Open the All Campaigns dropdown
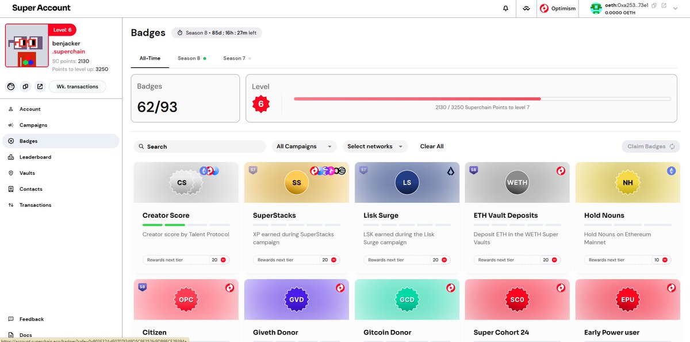The width and height of the screenshot is (690, 342). (x=304, y=147)
